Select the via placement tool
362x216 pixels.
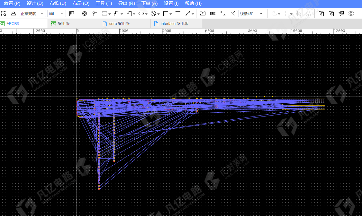[x=85, y=13]
